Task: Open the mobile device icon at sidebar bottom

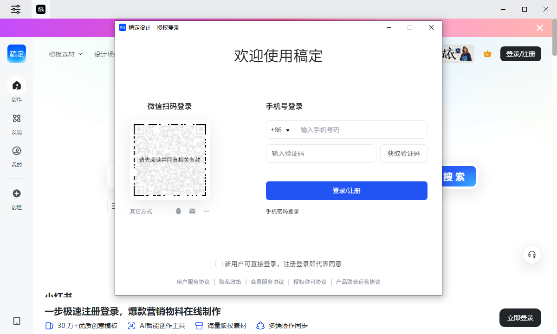Action: click(x=17, y=321)
